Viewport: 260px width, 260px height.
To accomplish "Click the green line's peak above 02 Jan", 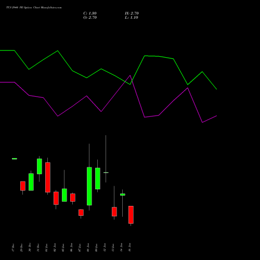I will point(58,51).
